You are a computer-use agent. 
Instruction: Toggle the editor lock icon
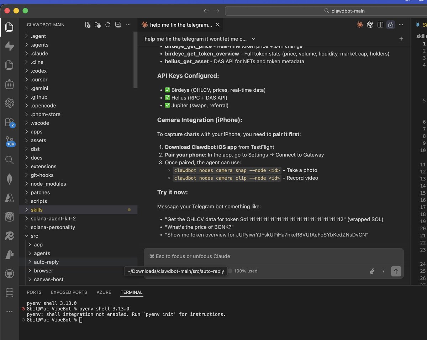coord(390,25)
